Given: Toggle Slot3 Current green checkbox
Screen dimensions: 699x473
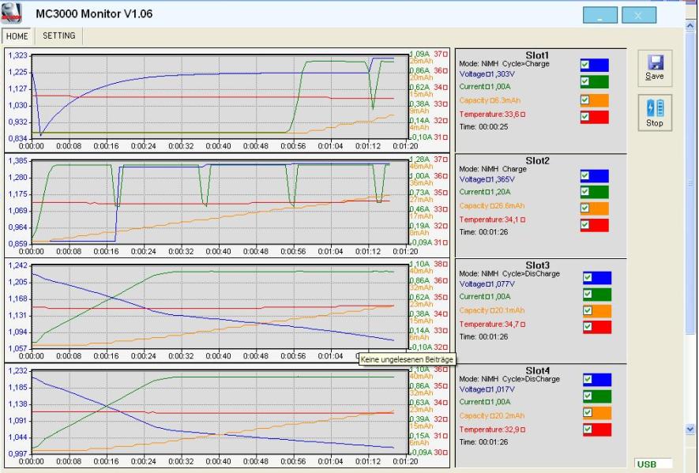Looking at the screenshot, I should coord(588,294).
